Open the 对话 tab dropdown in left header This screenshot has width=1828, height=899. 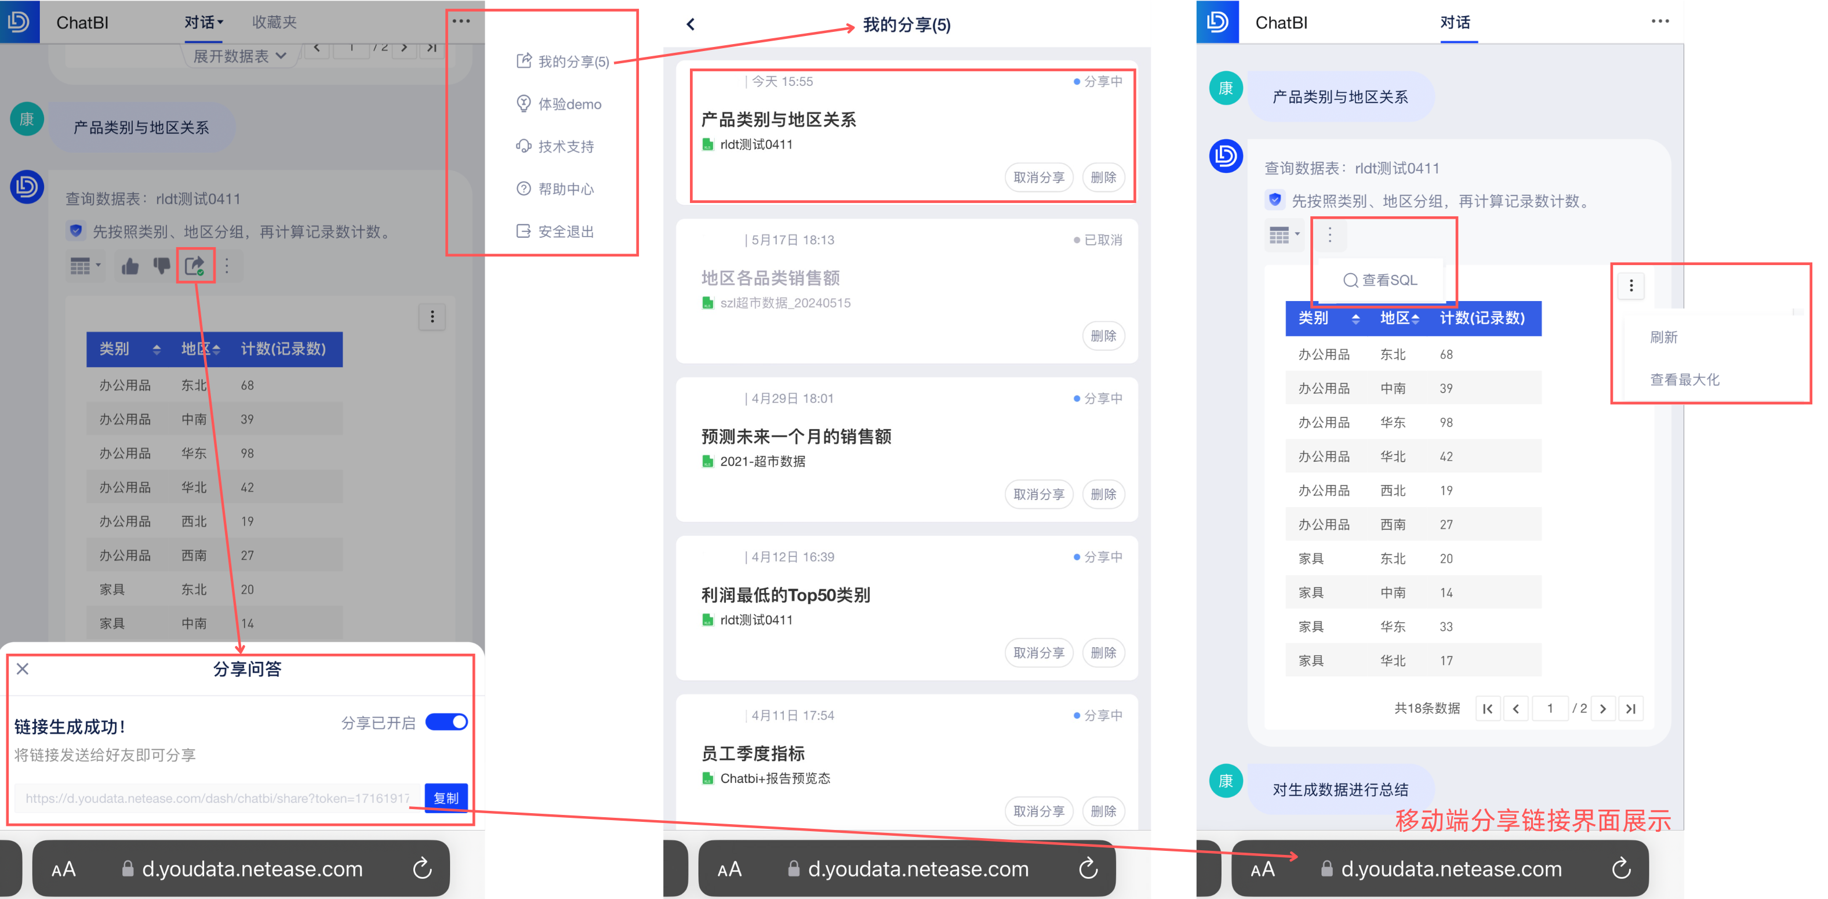click(203, 23)
